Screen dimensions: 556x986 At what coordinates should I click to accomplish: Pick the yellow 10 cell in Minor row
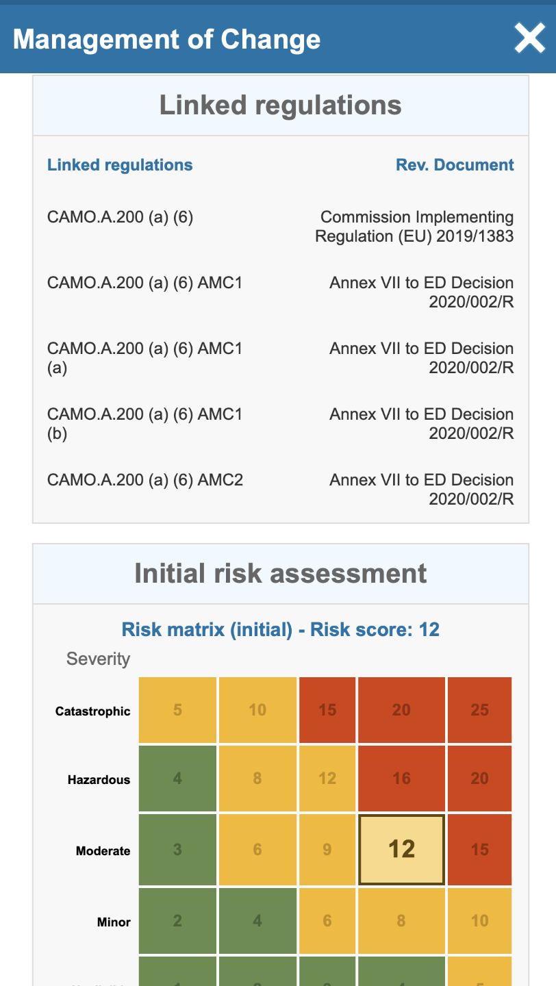[x=479, y=921]
